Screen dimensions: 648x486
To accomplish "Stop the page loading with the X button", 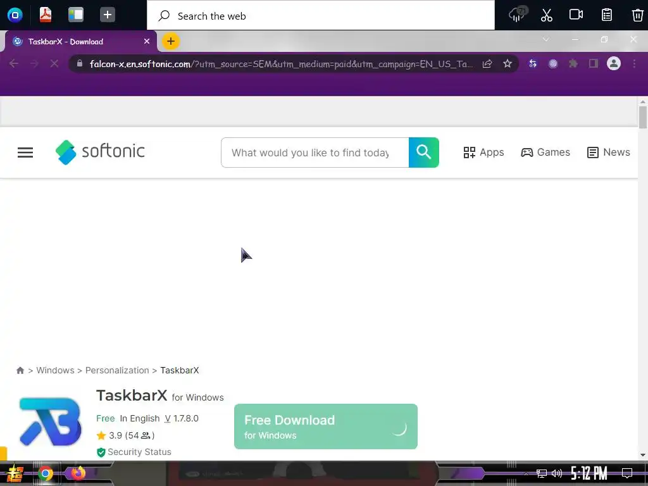I will coord(54,64).
